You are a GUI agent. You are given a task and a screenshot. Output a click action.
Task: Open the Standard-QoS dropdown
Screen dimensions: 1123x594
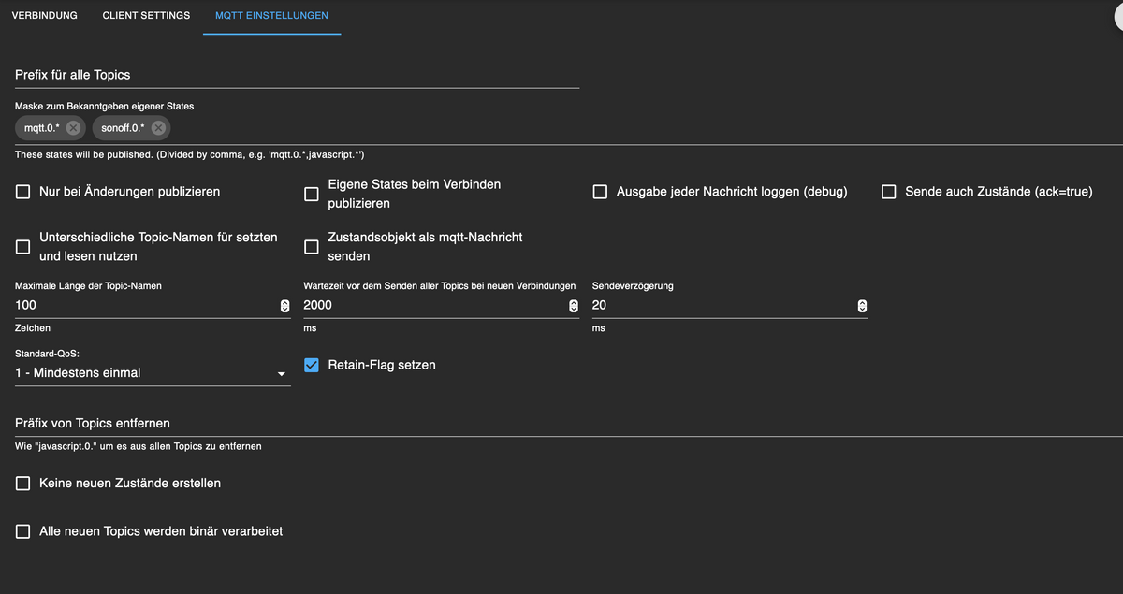[152, 373]
